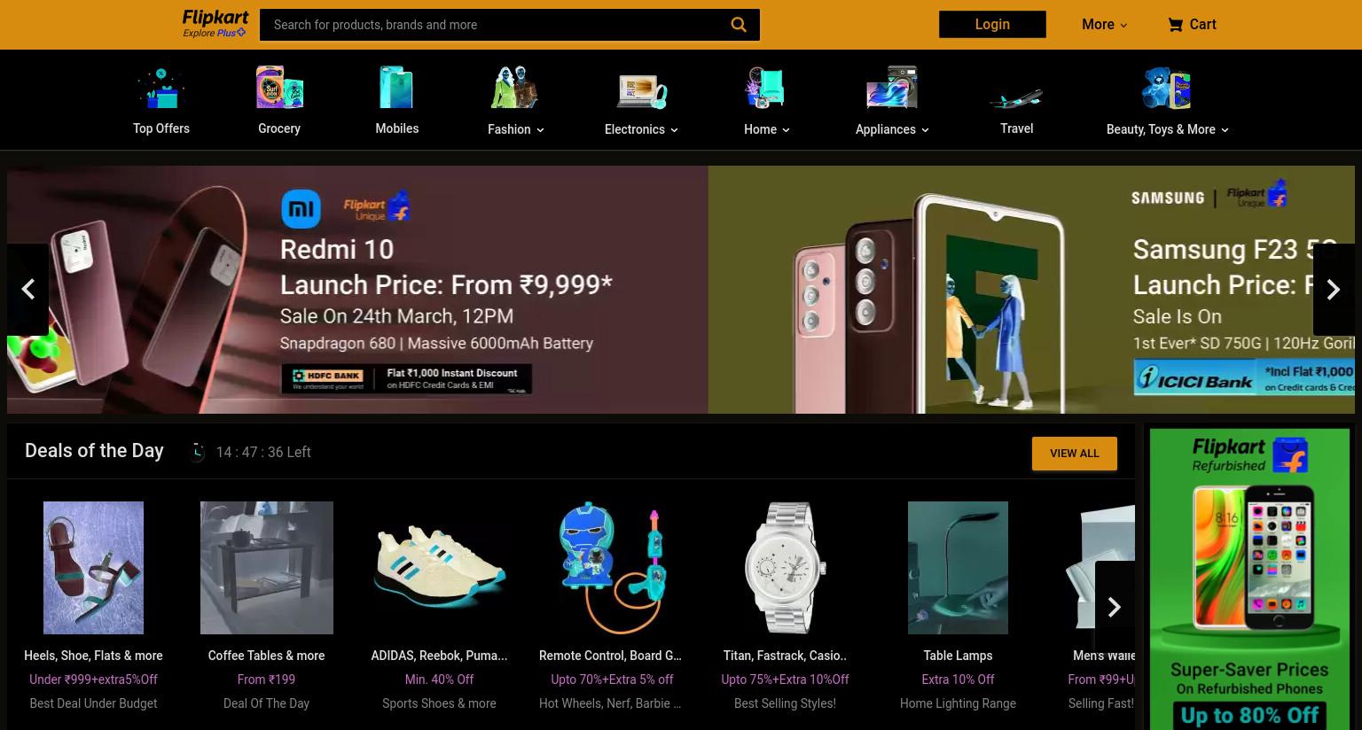Open the shopping Cart icon
This screenshot has width=1362, height=730.
click(x=1175, y=25)
